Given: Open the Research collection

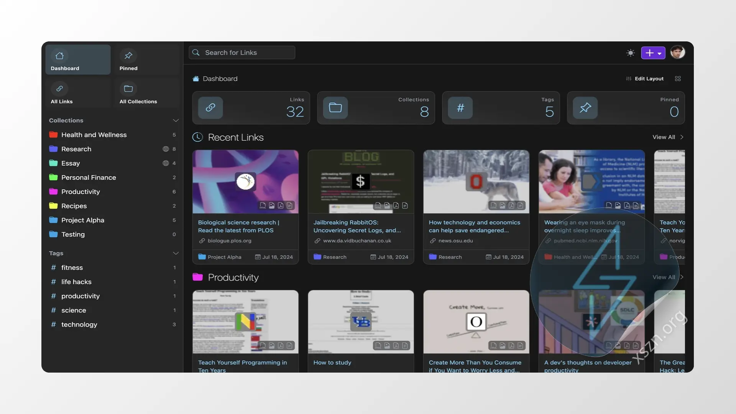Looking at the screenshot, I should click(x=112, y=149).
